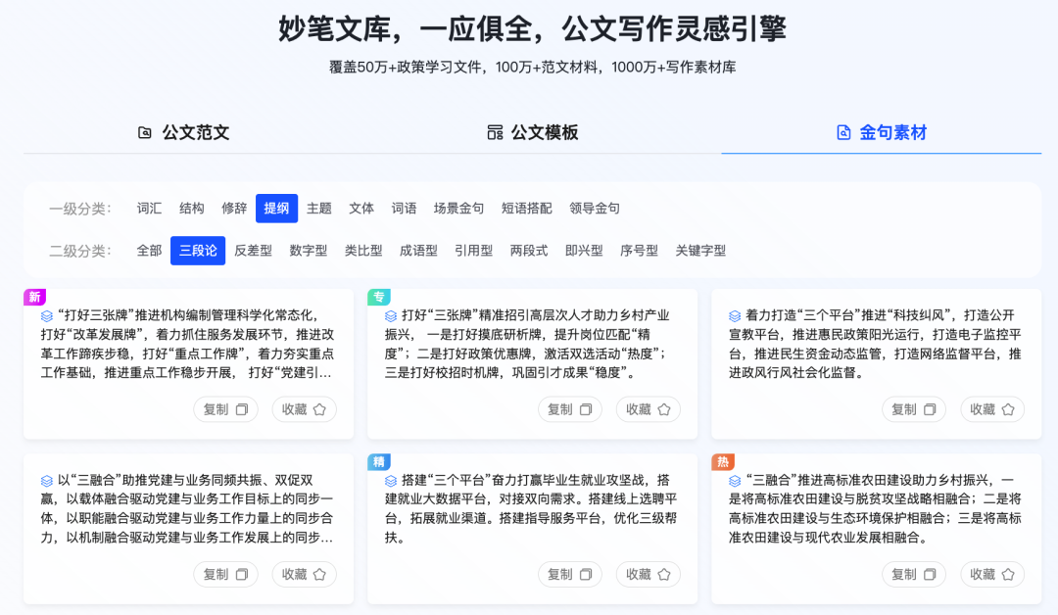Click 复制 on the 三融合 high-standard farmland card
The height and width of the screenshot is (615, 1058).
tap(913, 575)
